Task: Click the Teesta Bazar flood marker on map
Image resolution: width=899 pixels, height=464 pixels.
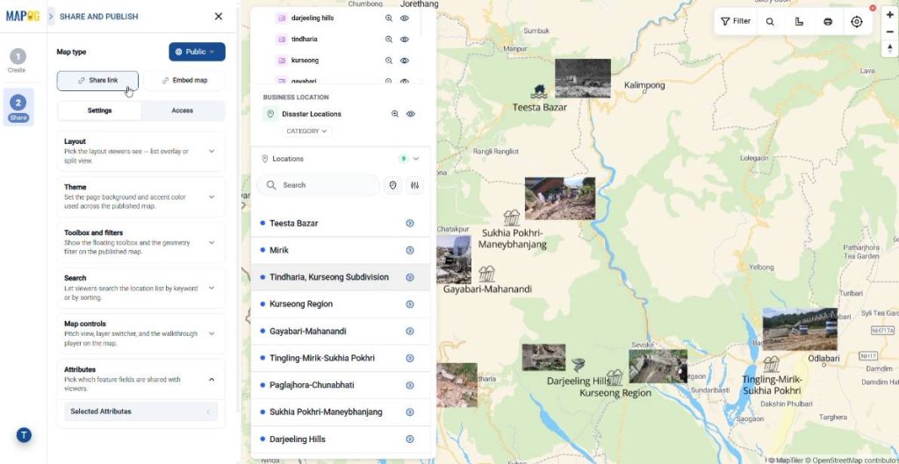Action: coord(539,91)
